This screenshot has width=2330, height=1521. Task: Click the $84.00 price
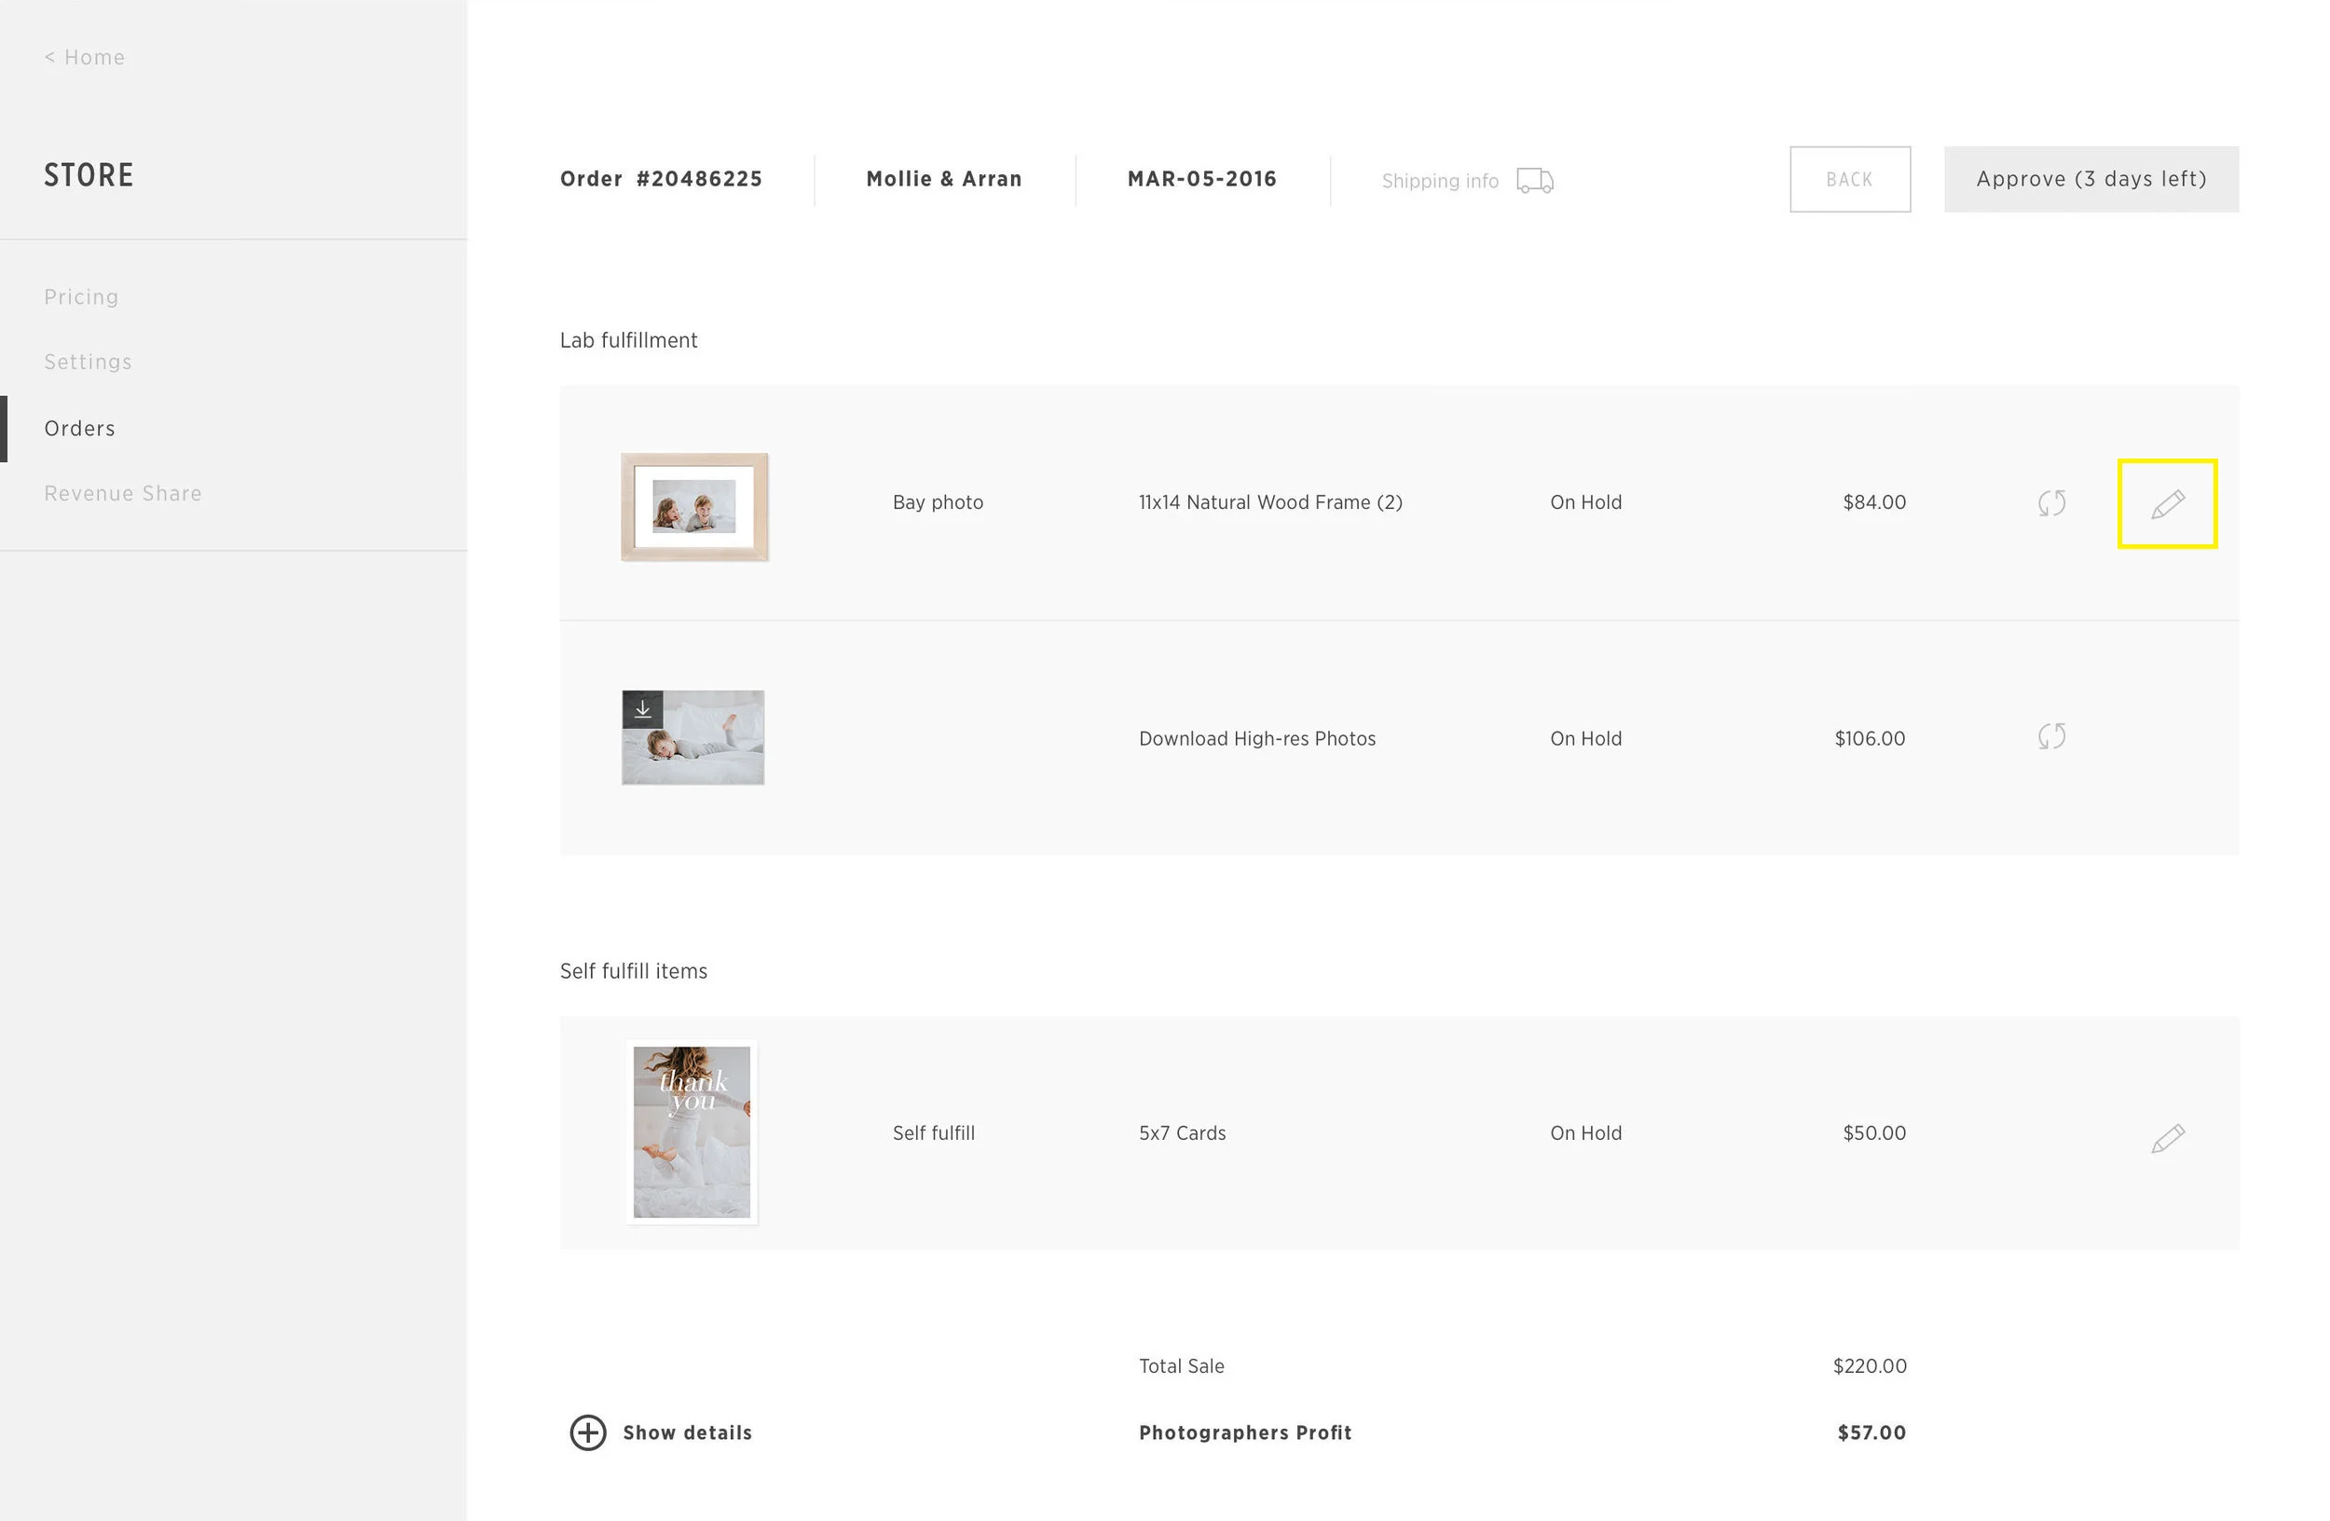coord(1874,502)
